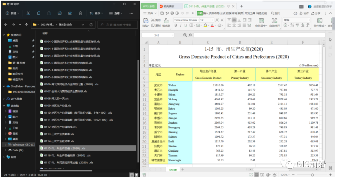The height and width of the screenshot is (179, 337).
Task: Switch to the 公式 ribbon tab
Action: (223, 13)
